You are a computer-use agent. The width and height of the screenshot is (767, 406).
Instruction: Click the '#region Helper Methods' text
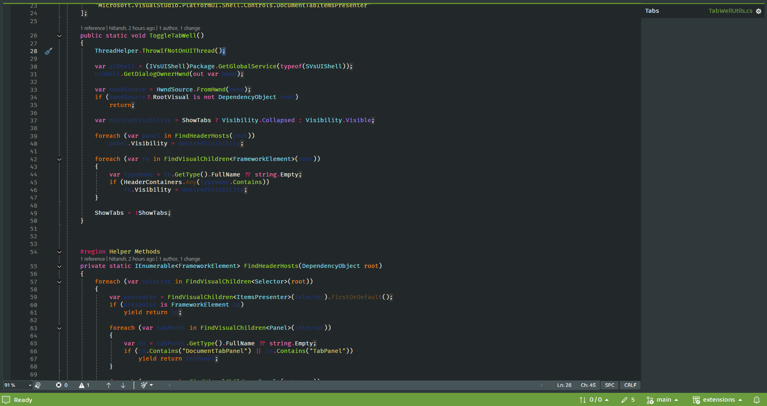click(120, 252)
